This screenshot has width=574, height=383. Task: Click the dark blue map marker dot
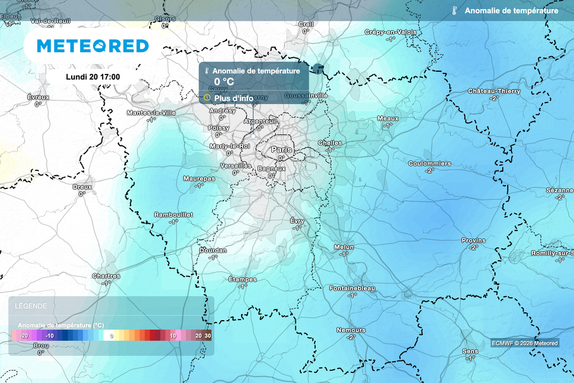(x=318, y=68)
